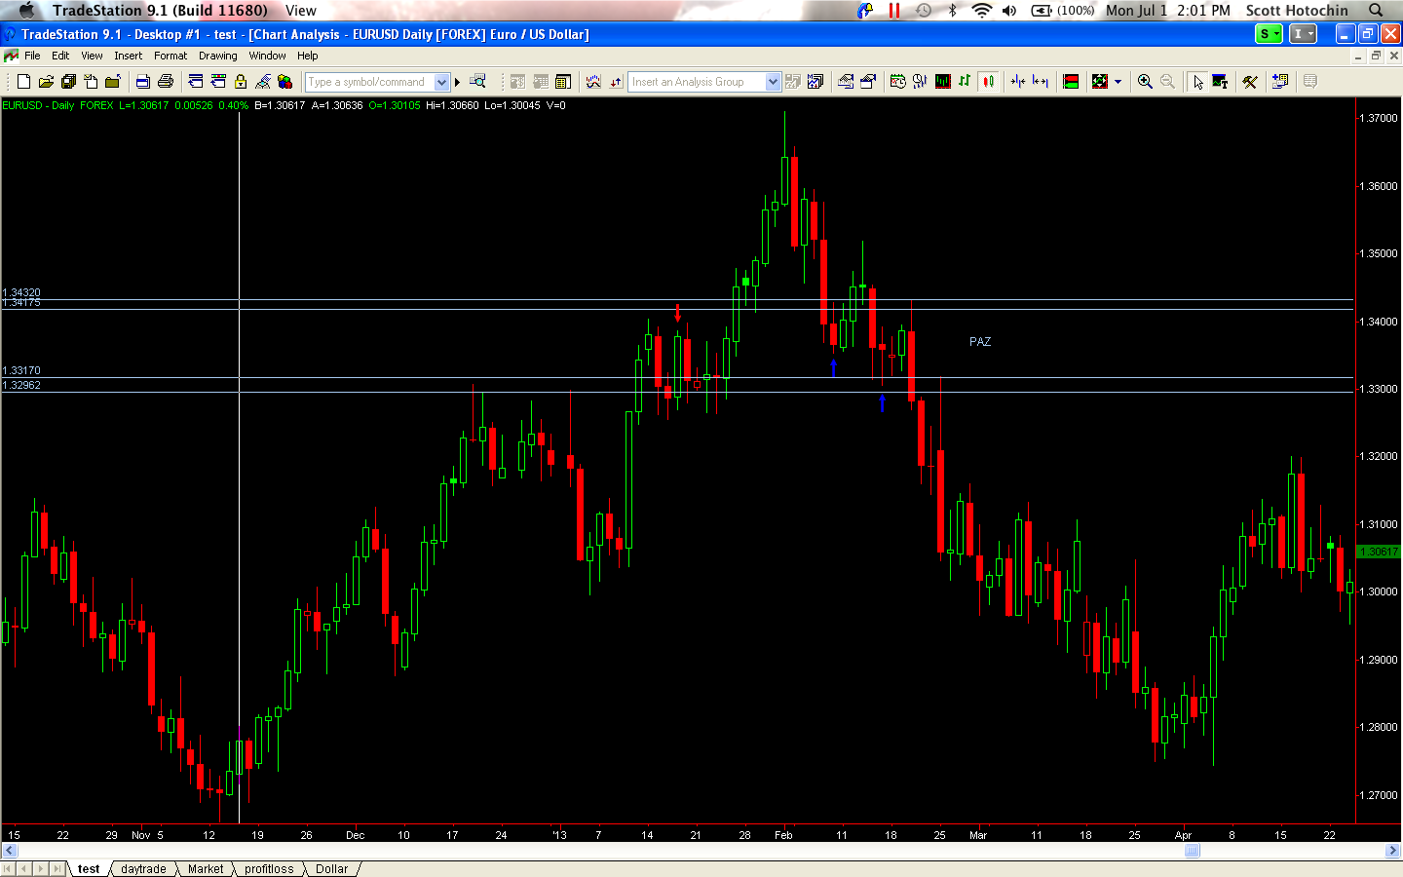Expand the symbol/command dropdown arrow
Viewport: 1403px width, 877px height.
point(441,82)
